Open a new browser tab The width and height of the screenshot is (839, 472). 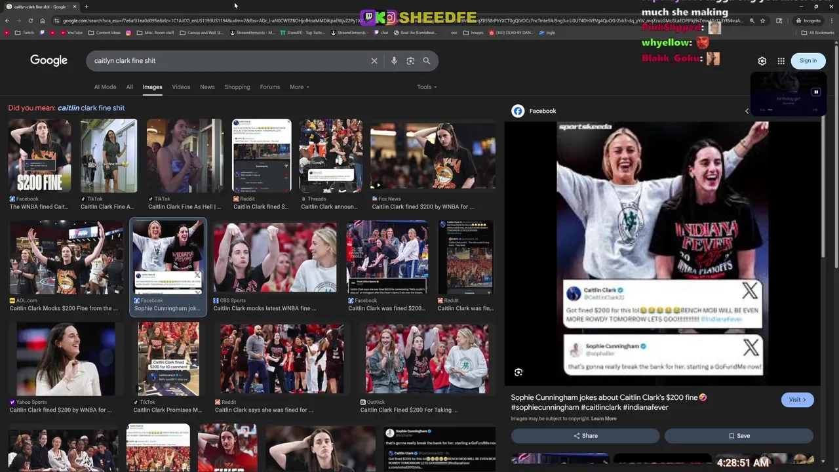[86, 7]
